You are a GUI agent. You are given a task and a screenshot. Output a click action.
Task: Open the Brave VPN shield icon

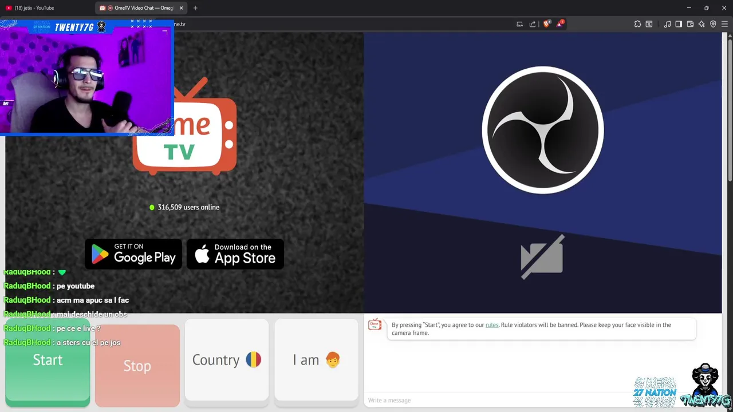tap(713, 24)
